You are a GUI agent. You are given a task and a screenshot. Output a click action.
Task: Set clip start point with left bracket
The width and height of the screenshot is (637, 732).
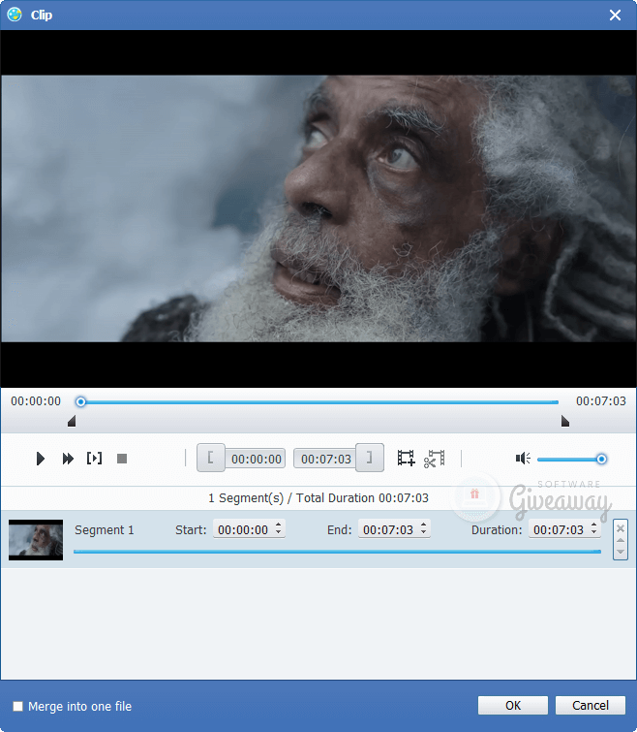click(211, 459)
